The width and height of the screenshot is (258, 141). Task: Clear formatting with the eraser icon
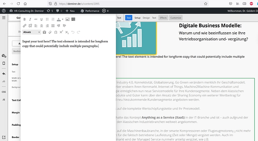pyautogui.click(x=50, y=32)
